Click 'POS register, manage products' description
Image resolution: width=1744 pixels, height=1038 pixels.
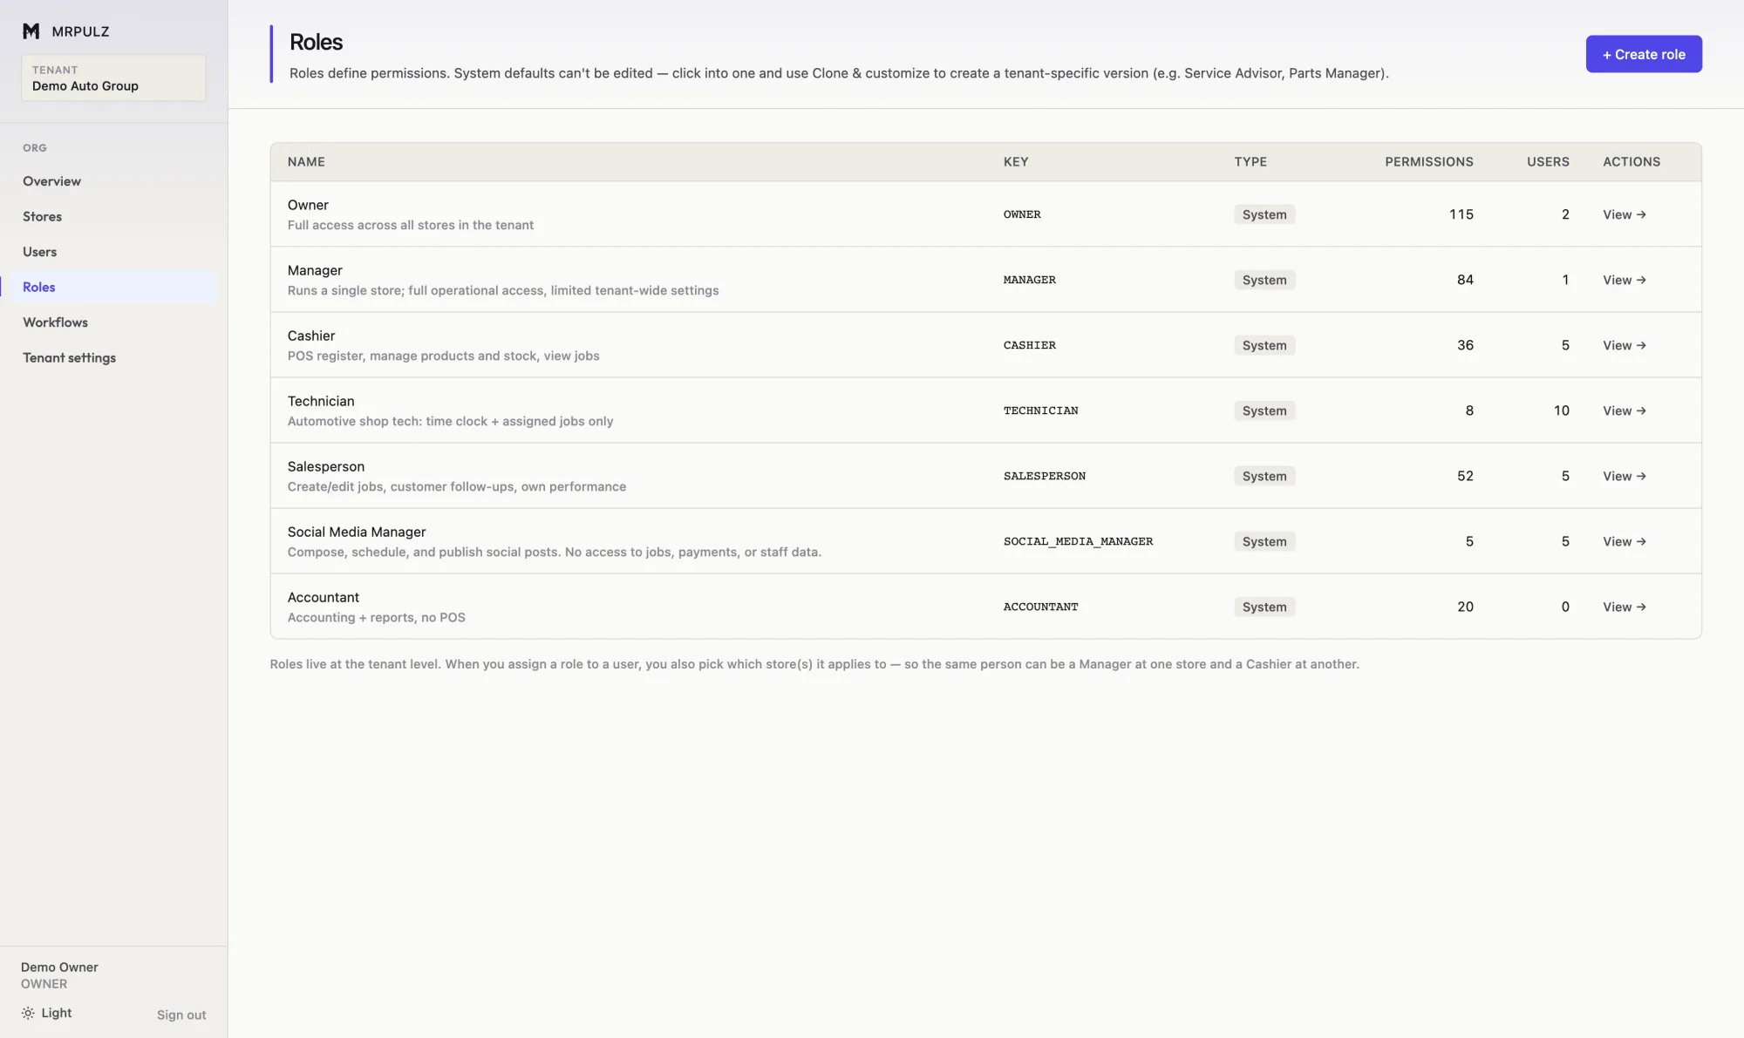[x=444, y=356]
